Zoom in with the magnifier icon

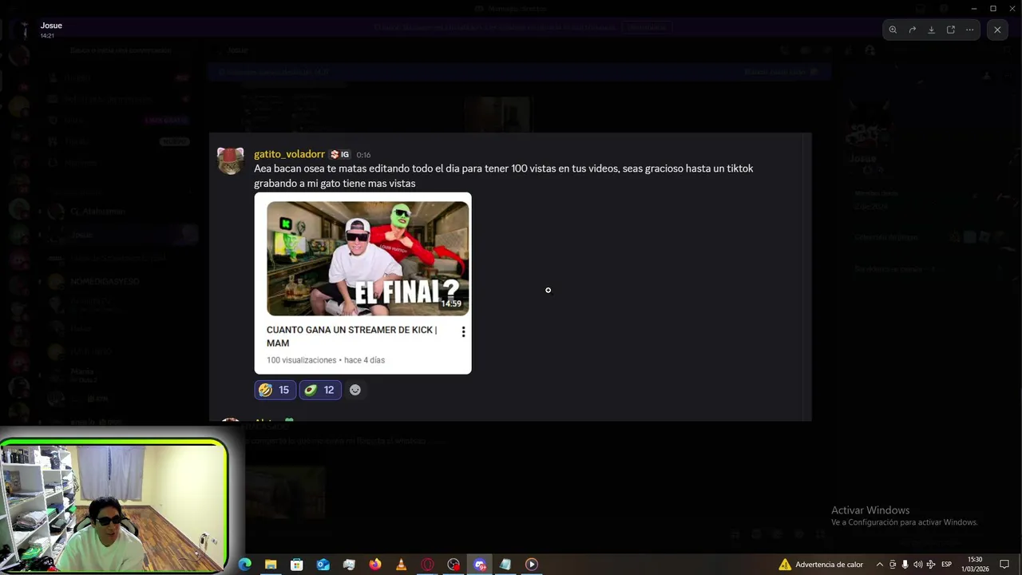click(x=893, y=30)
